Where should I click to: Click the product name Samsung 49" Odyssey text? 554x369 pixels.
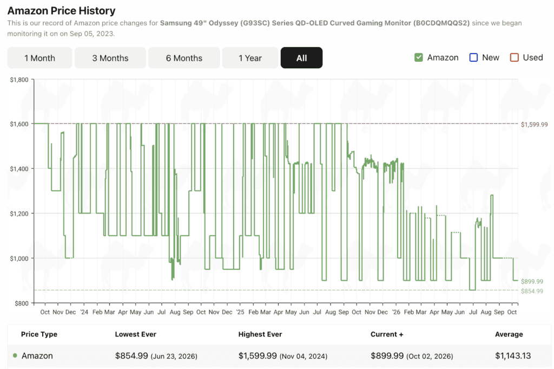click(315, 23)
